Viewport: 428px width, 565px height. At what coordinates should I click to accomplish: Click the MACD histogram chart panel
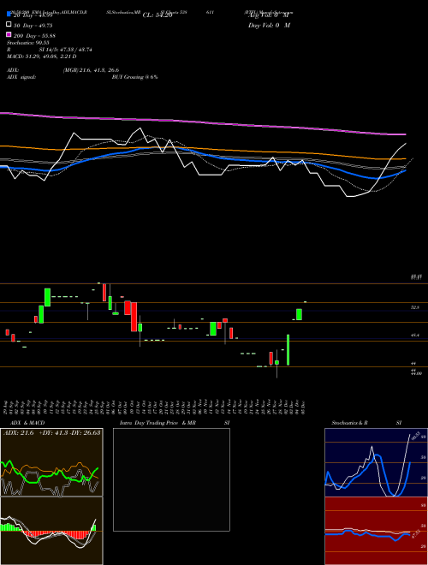[51, 531]
